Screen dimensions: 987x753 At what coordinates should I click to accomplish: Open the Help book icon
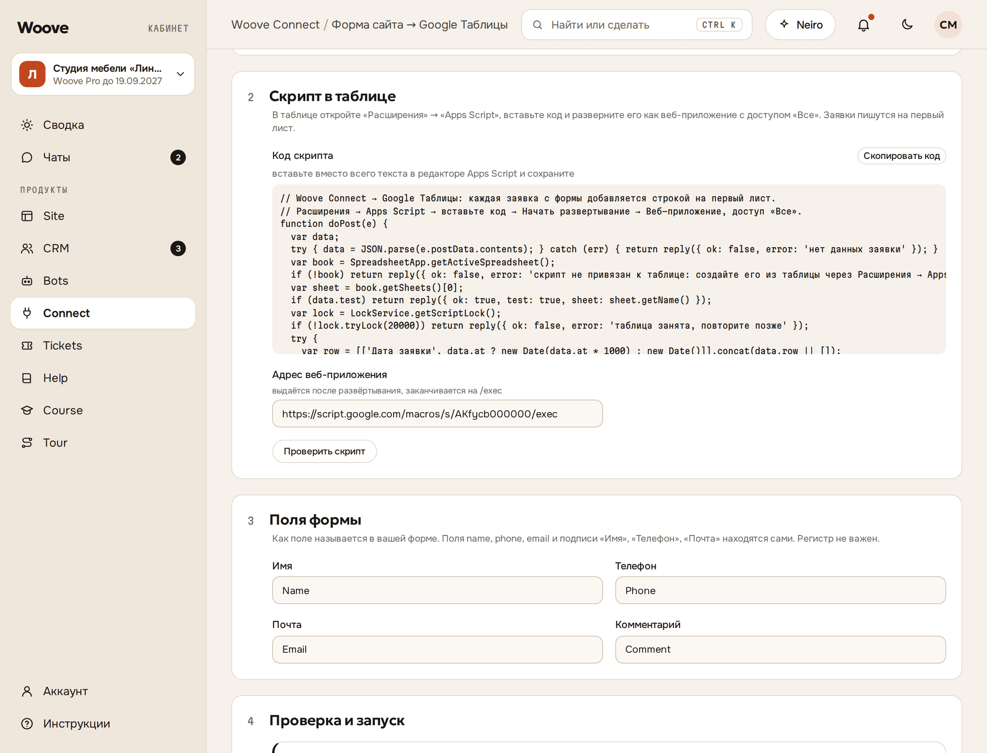point(27,378)
